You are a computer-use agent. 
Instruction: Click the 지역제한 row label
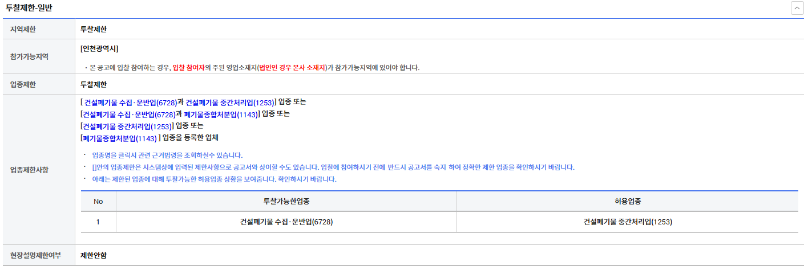pos(23,28)
